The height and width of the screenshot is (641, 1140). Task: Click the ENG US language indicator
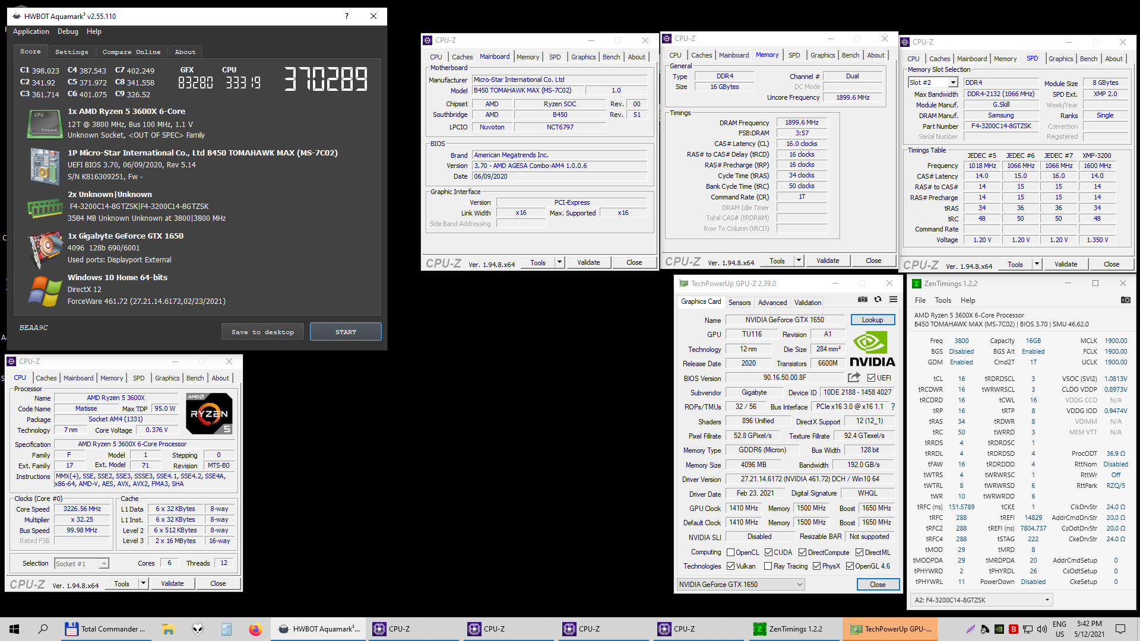pyautogui.click(x=1059, y=629)
